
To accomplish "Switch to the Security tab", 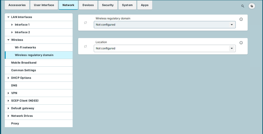I will tap(108, 5).
